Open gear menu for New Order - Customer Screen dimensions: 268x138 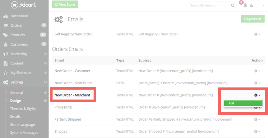tap(257, 71)
